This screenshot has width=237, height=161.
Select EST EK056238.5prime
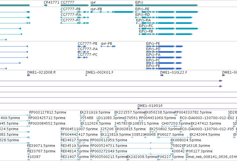146,115
